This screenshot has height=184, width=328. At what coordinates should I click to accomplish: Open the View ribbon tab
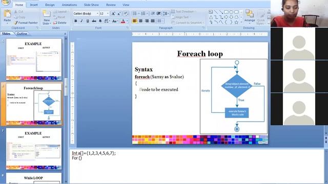coord(126,5)
